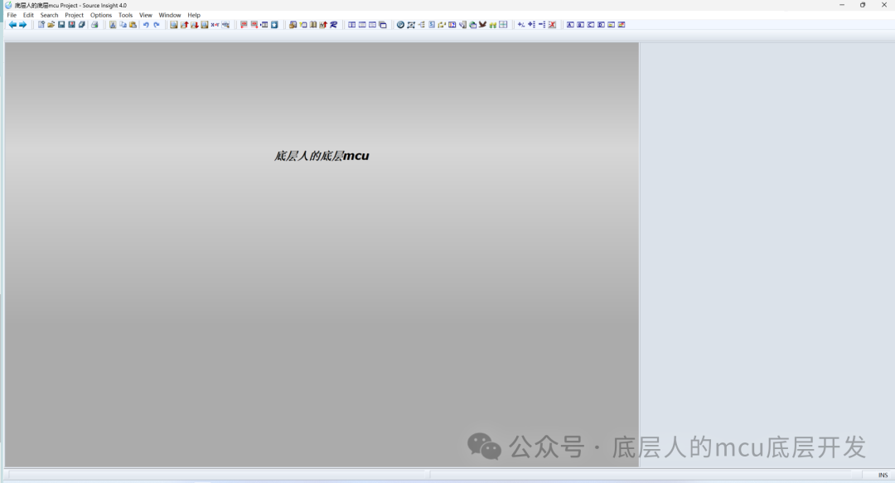Click the Undo toolbar icon
The width and height of the screenshot is (895, 483).
(x=146, y=25)
